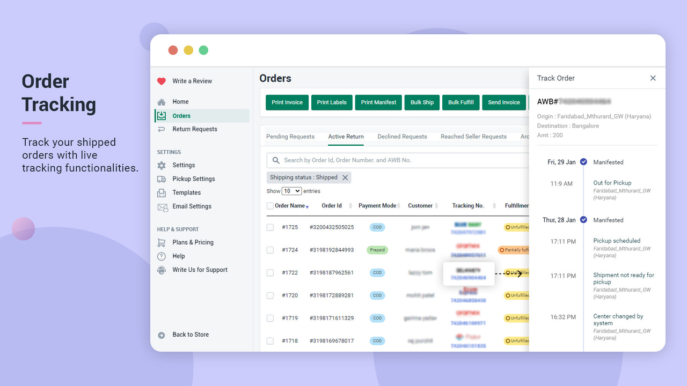Open Return Requests via the arrow icon

point(162,129)
